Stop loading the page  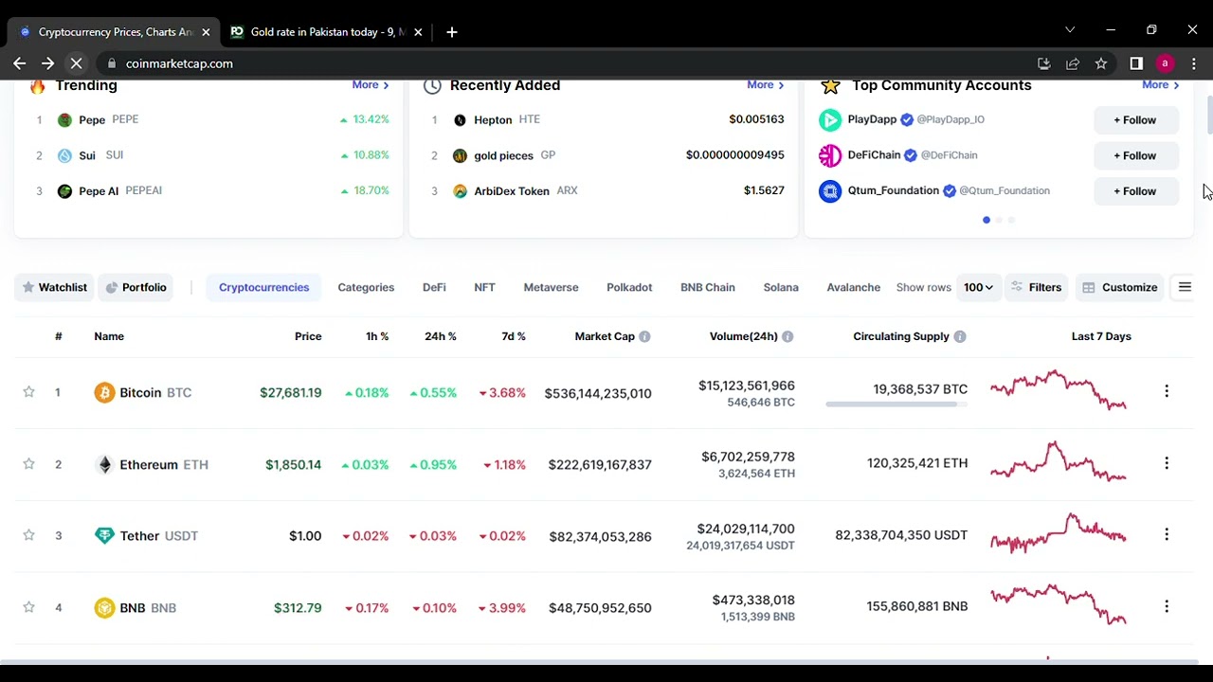[77, 63]
